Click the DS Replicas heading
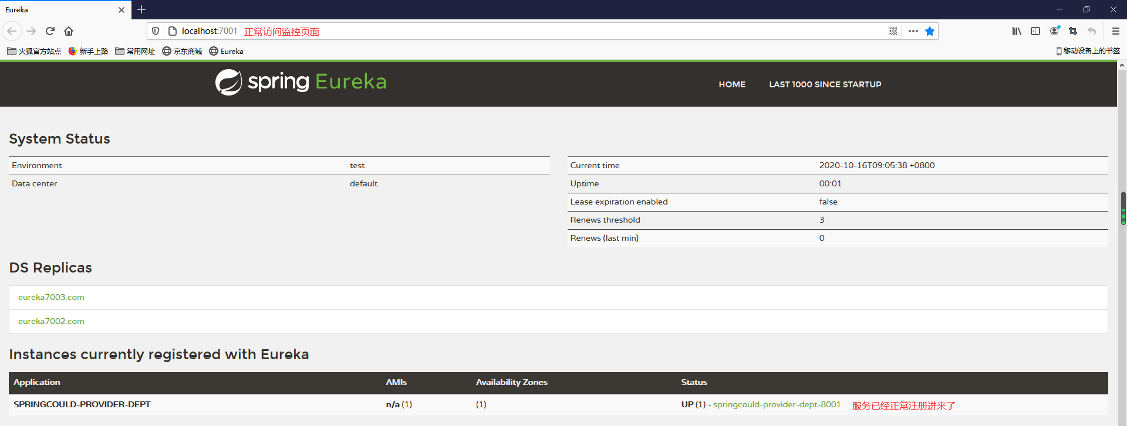The height and width of the screenshot is (426, 1127). [50, 268]
